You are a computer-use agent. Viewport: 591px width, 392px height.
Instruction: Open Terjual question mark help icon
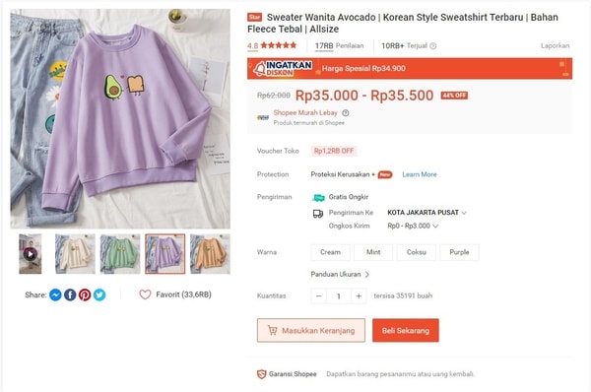[x=433, y=46]
